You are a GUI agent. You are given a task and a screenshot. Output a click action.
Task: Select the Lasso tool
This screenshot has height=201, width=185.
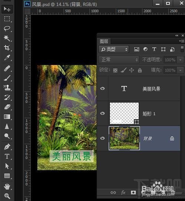pyautogui.click(x=7, y=29)
